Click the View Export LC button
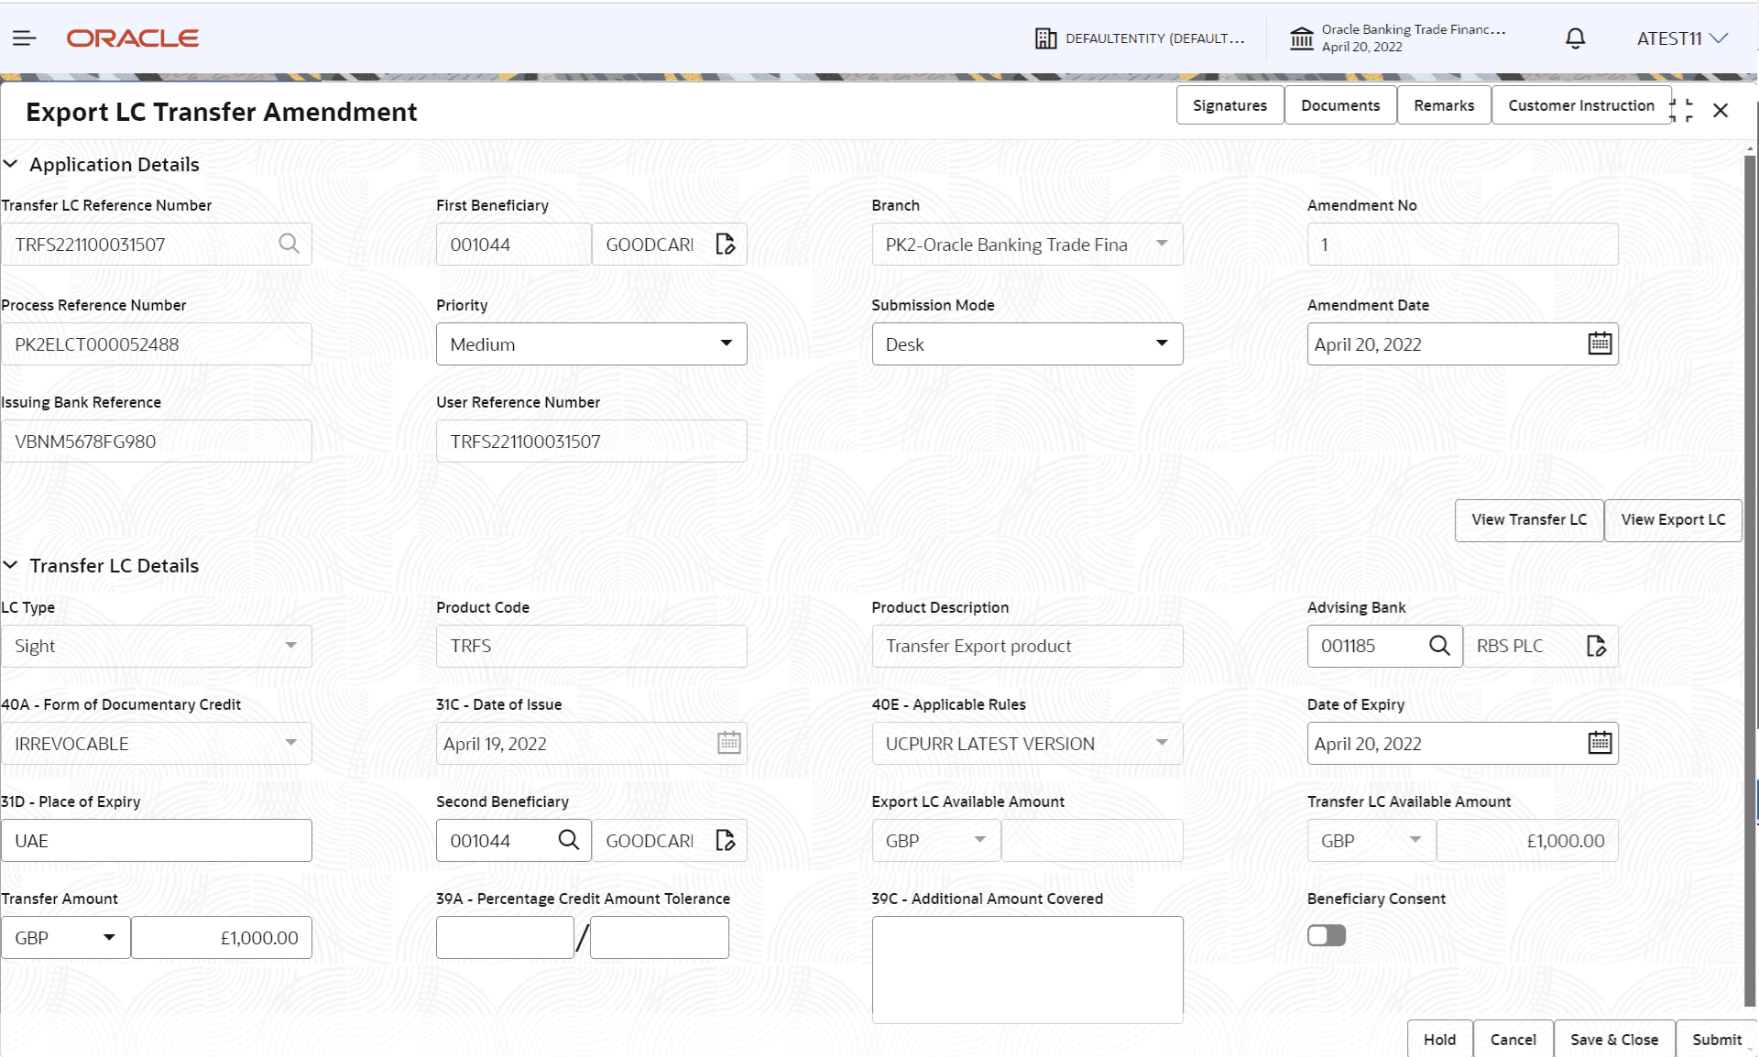1759x1057 pixels. pyautogui.click(x=1672, y=519)
